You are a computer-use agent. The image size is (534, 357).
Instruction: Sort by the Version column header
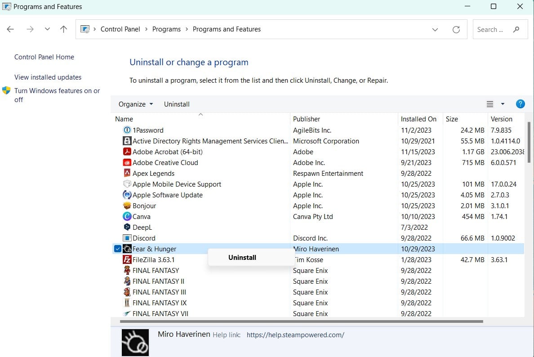tap(501, 119)
